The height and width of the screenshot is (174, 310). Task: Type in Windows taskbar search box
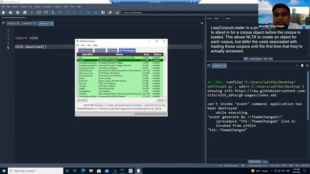pyautogui.click(x=35, y=171)
